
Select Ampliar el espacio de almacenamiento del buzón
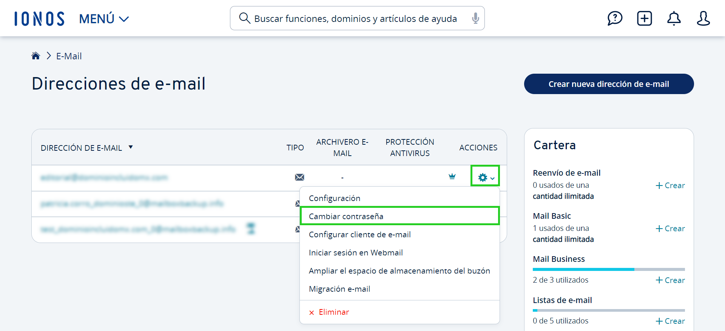400,271
